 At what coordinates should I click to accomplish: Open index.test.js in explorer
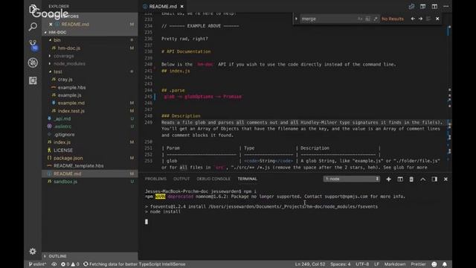[71, 111]
